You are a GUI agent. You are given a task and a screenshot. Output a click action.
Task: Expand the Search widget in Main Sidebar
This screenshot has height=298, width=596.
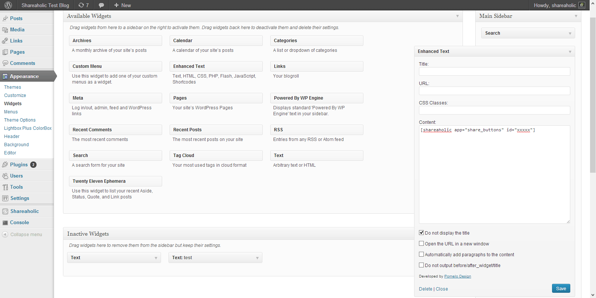coord(570,33)
